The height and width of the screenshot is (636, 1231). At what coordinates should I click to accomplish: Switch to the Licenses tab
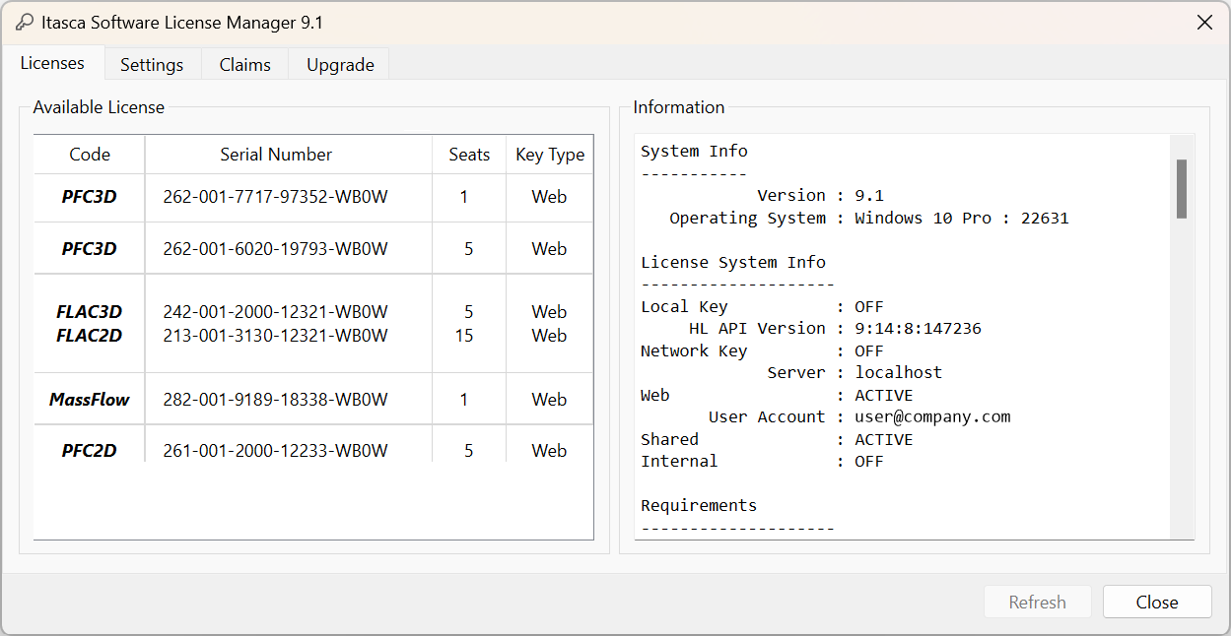[52, 63]
